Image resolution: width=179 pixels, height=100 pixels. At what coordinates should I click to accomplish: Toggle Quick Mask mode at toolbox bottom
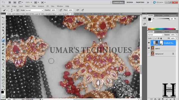pos(3,97)
